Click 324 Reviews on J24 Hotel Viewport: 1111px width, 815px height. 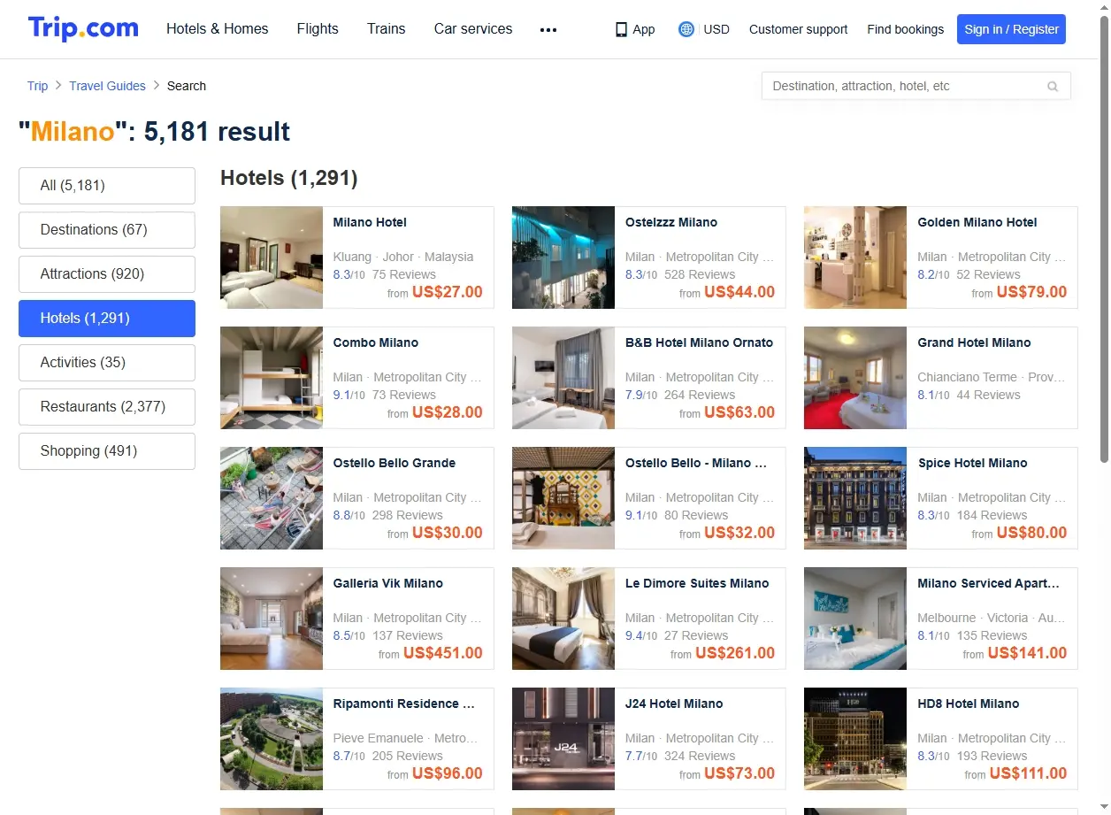(x=700, y=756)
